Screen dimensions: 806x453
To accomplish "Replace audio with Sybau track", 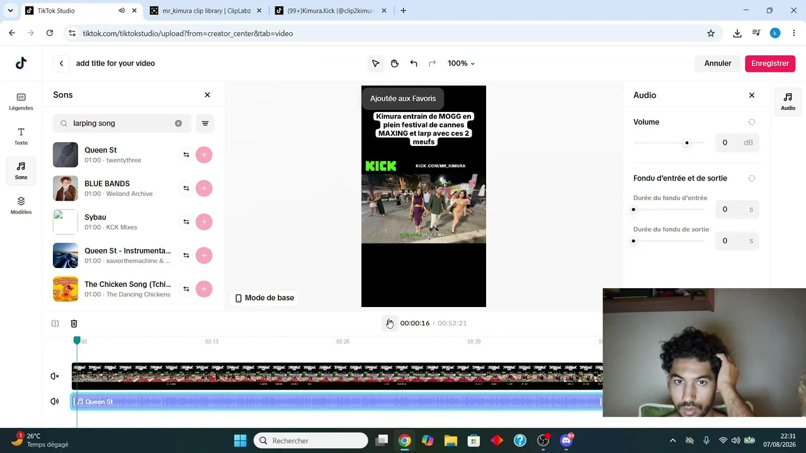I will pyautogui.click(x=186, y=221).
